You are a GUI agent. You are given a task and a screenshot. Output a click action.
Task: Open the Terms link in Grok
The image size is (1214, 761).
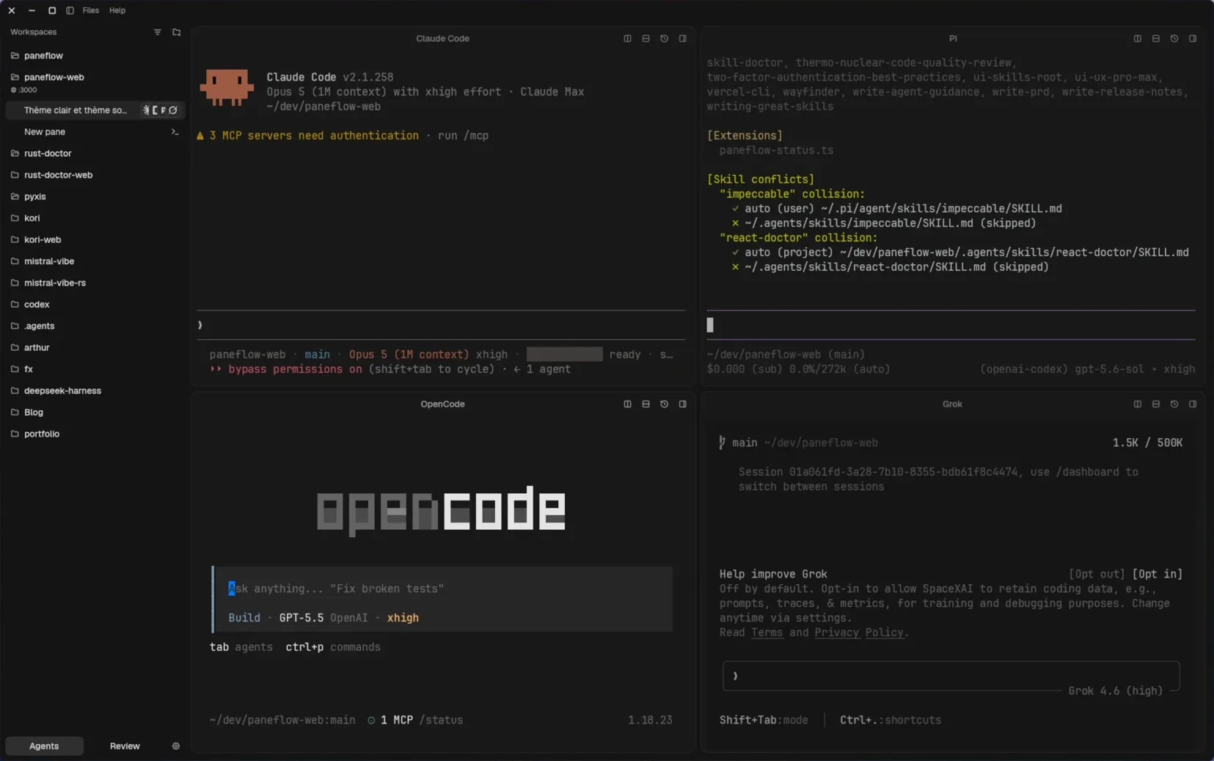[x=767, y=633]
